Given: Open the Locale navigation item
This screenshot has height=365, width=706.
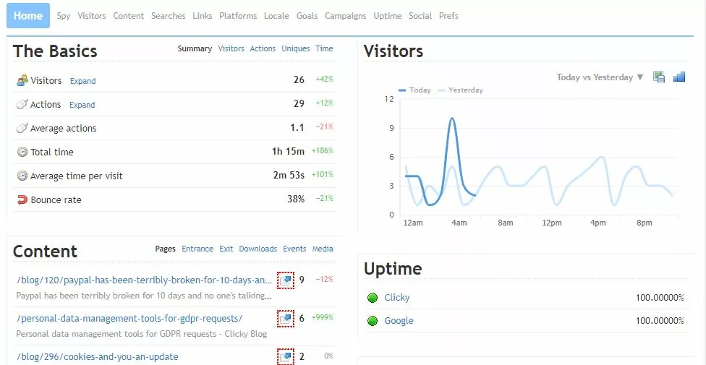Looking at the screenshot, I should tap(276, 16).
